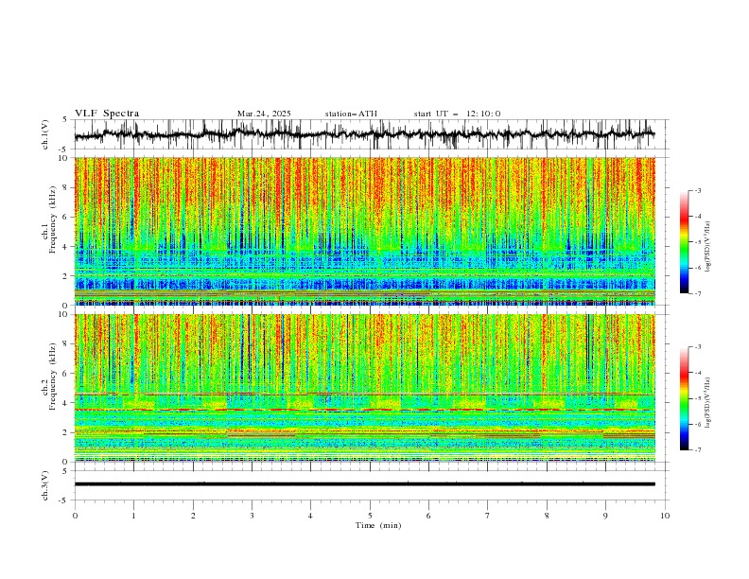
Task: Click the 'station=ATH' label
Action: click(351, 114)
